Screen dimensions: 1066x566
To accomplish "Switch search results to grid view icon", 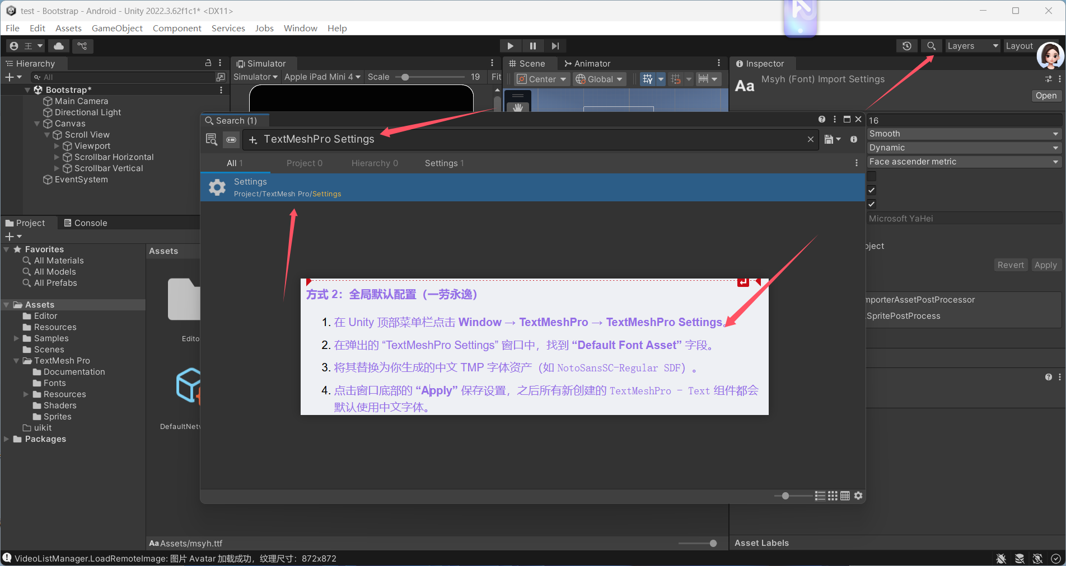I will [x=833, y=496].
